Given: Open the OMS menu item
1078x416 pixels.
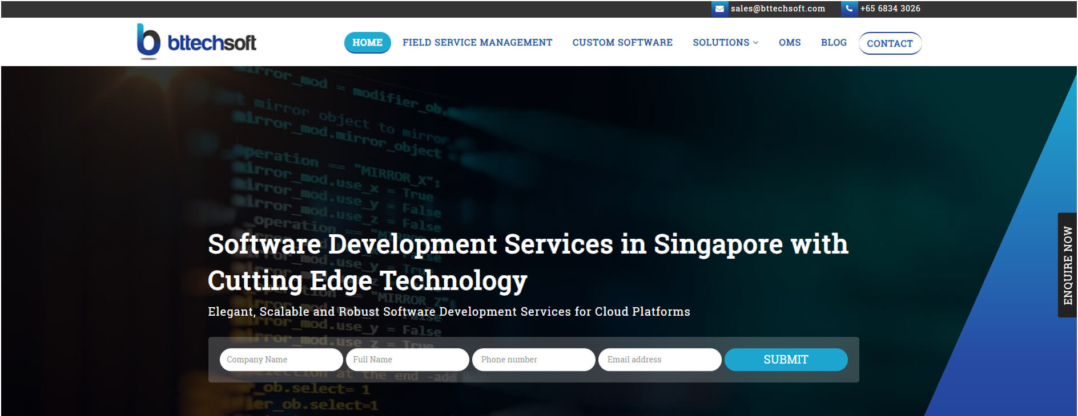Looking at the screenshot, I should pyautogui.click(x=790, y=43).
